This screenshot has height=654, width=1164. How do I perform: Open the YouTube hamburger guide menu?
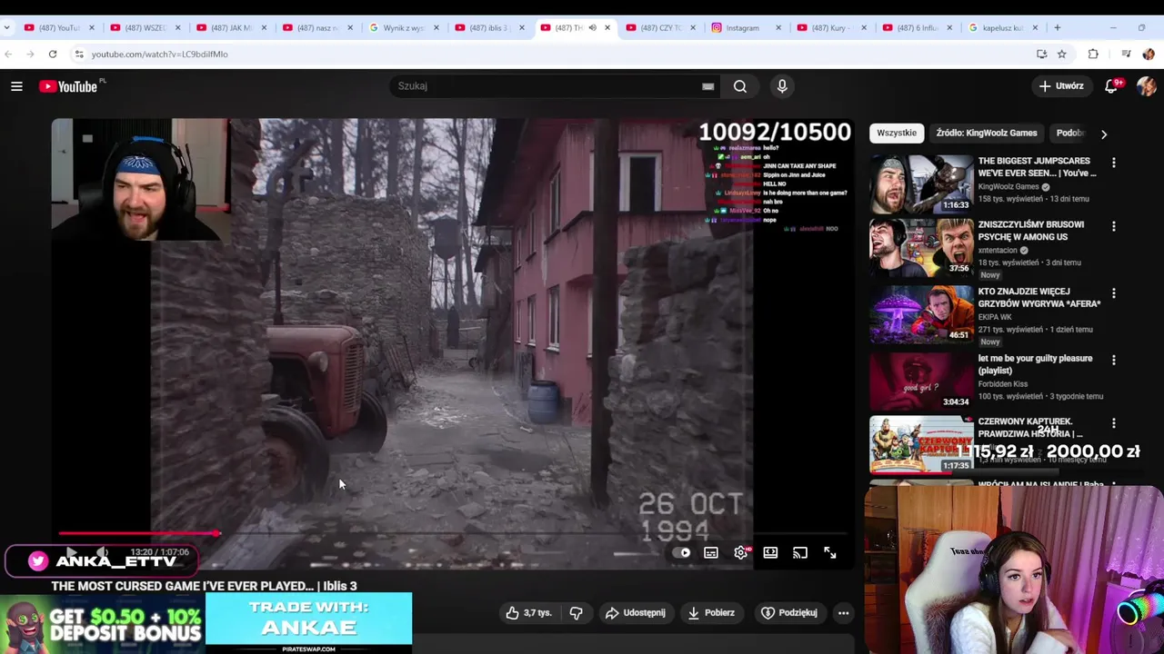tap(16, 86)
